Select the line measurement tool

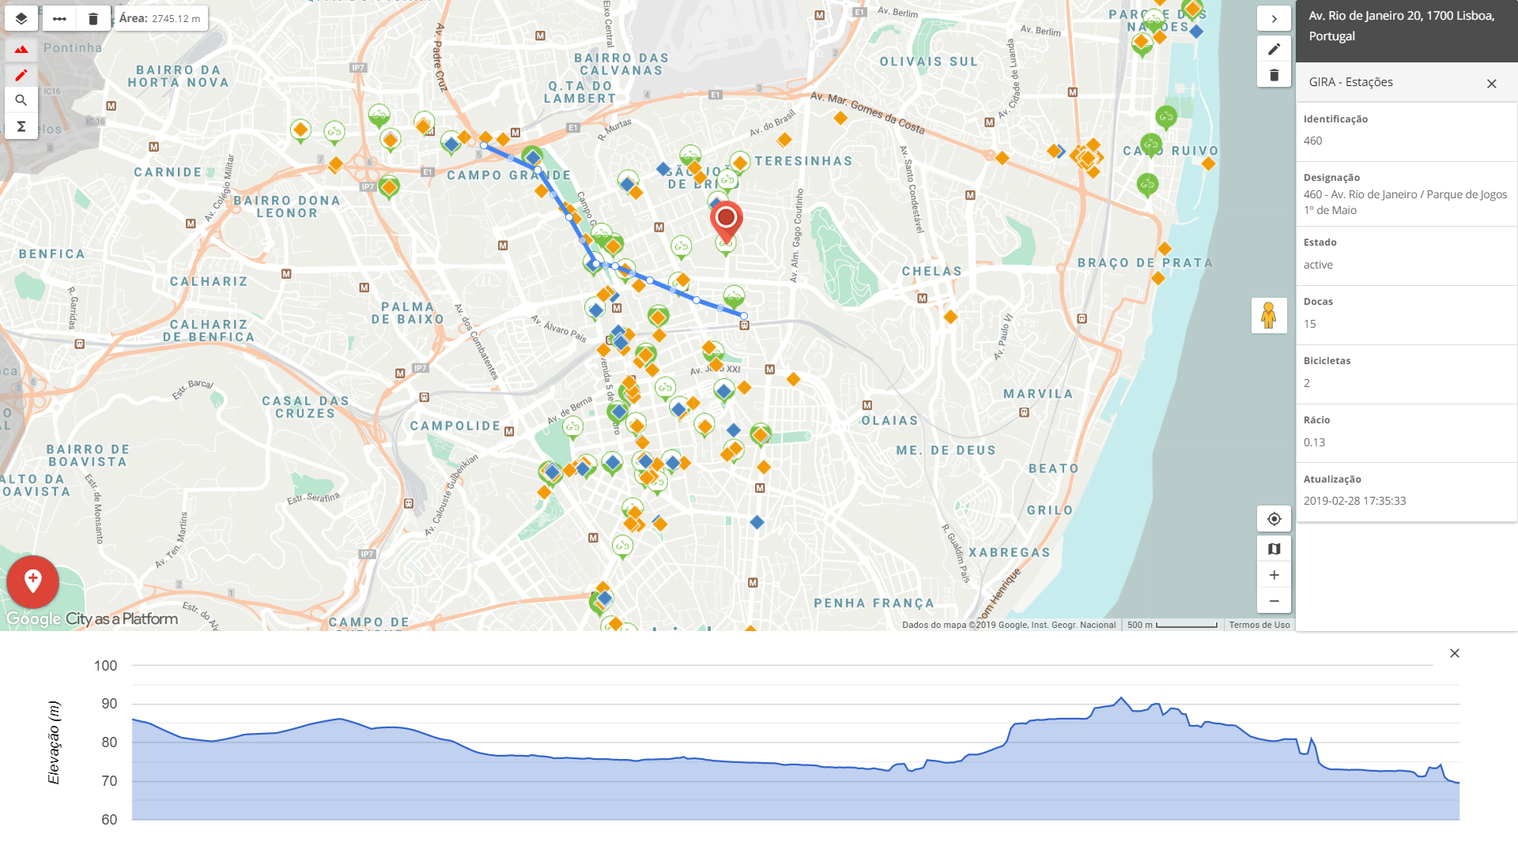tap(59, 18)
